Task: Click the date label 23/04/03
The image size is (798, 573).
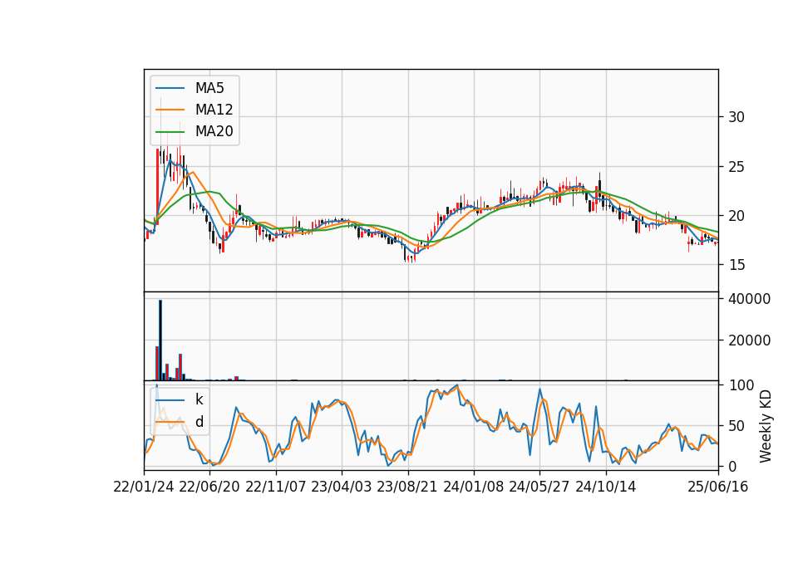Action: [342, 487]
